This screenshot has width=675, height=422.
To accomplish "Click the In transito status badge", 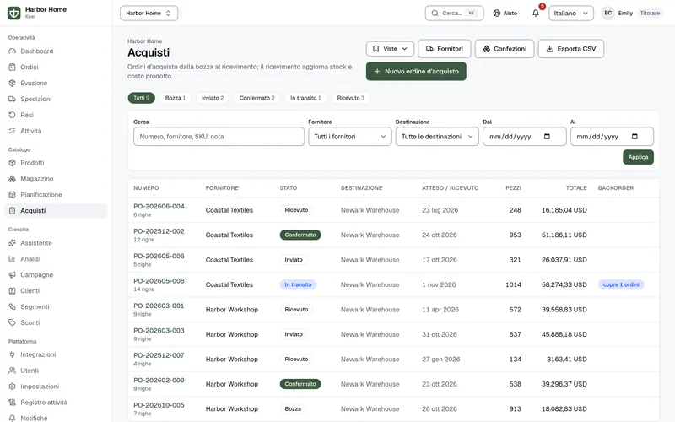I will (x=299, y=284).
